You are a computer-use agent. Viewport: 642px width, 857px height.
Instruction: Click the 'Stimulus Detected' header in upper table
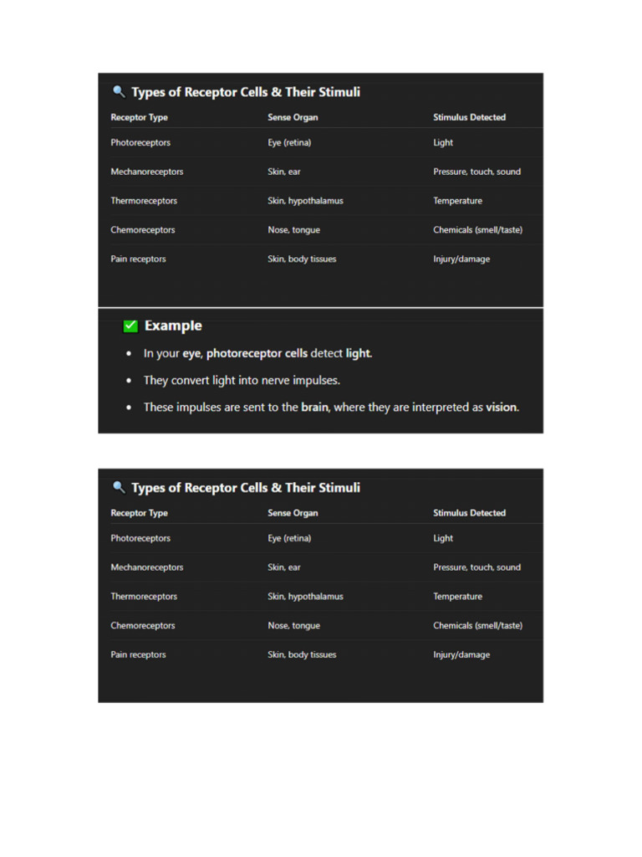[469, 118]
